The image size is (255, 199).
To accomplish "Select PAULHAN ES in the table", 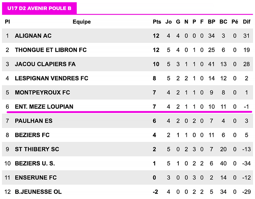I will (33, 121).
